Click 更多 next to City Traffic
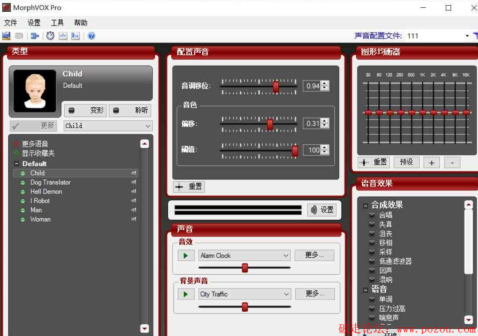This screenshot has width=478, height=336. point(315,294)
